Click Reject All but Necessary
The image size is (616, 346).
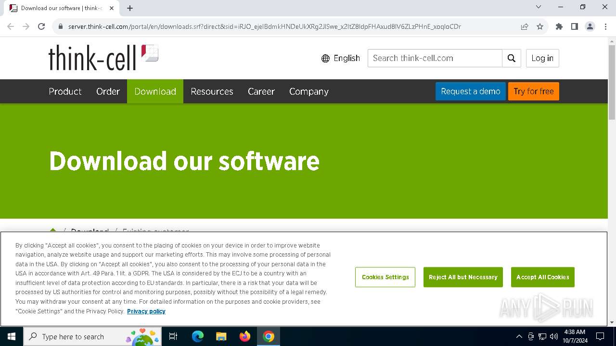click(463, 277)
